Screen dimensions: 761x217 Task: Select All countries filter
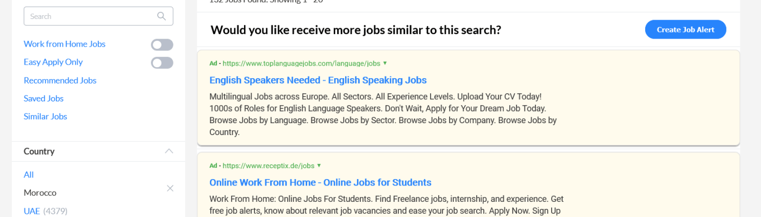coord(29,175)
